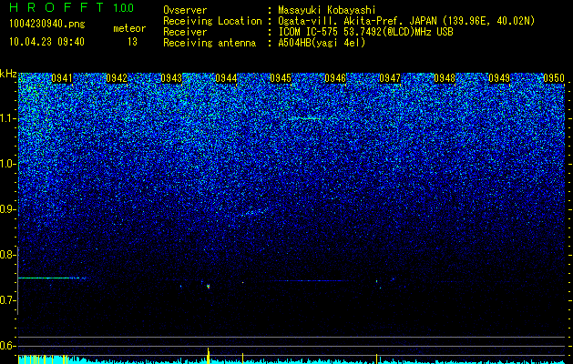Click the 0.6 kHz axis label
This screenshot has width=573, height=364.
pos(8,346)
